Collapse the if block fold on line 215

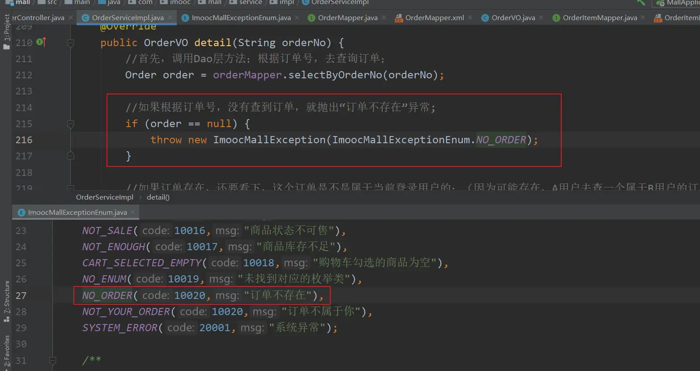pos(70,124)
